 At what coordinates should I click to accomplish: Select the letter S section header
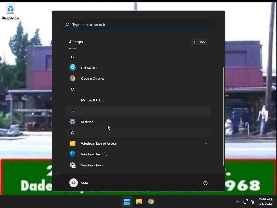tap(138, 111)
